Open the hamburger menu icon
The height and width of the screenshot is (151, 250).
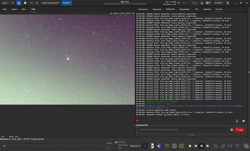228,3
